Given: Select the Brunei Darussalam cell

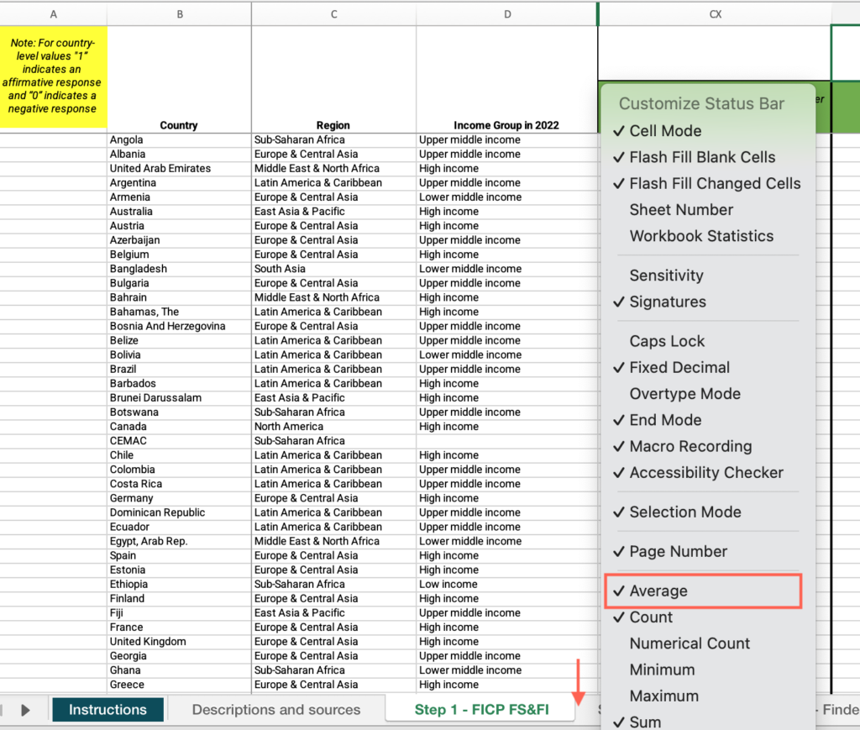Looking at the screenshot, I should [x=180, y=397].
